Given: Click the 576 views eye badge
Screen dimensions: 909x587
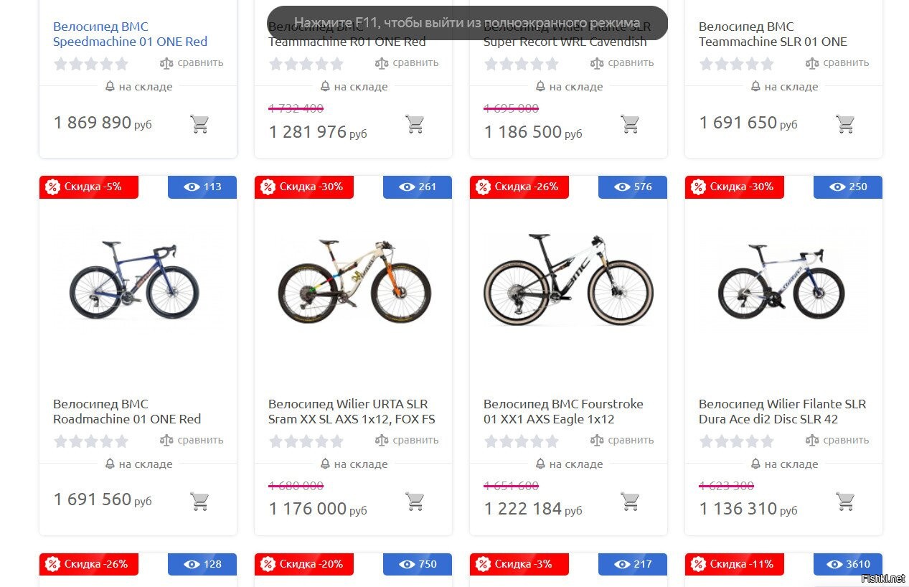Looking at the screenshot, I should pyautogui.click(x=633, y=187).
